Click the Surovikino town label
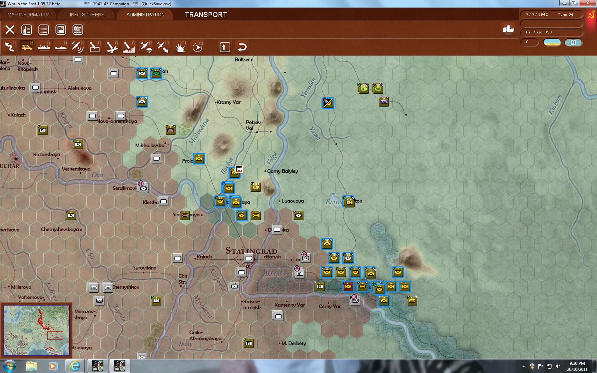597x373 pixels. [x=145, y=268]
